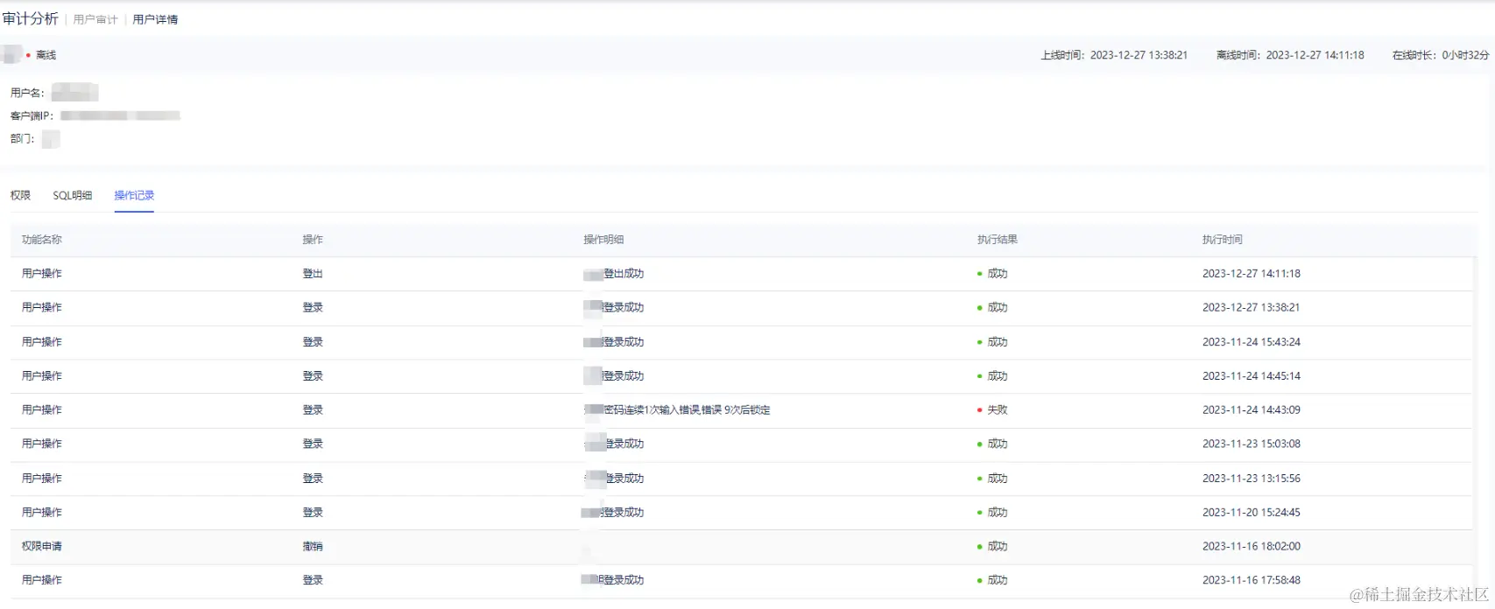
Task: Open the 权限 tab
Action: tap(20, 195)
